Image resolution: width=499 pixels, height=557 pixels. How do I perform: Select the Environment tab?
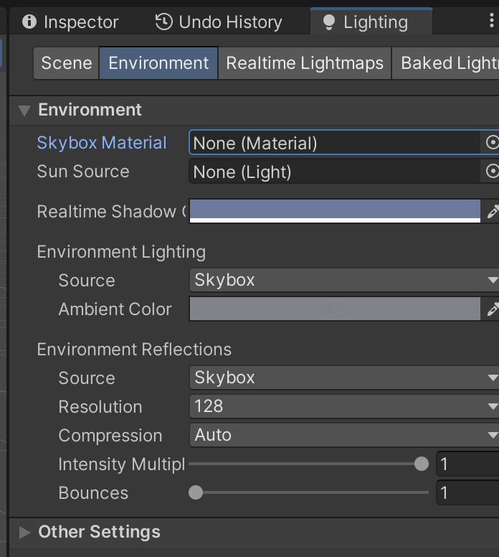tap(158, 63)
